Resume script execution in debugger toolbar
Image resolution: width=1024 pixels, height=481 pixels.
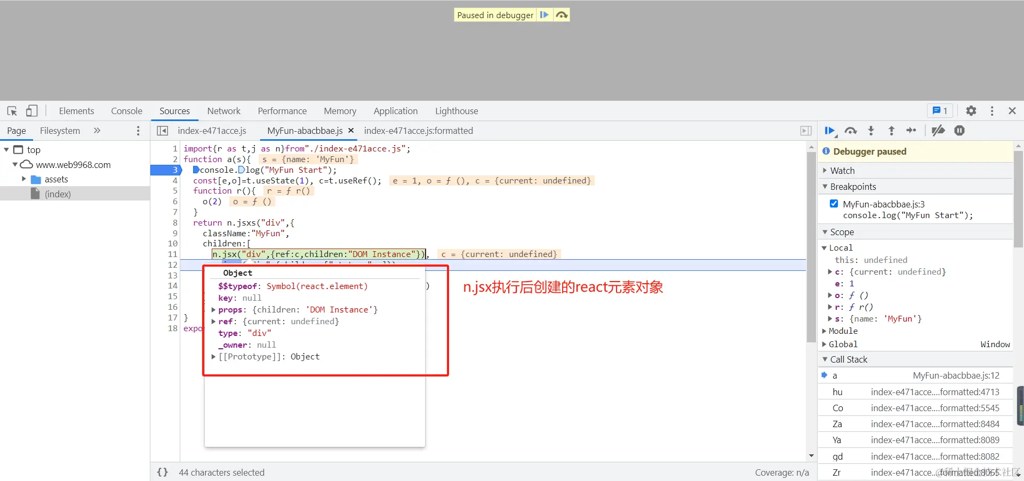(x=830, y=131)
